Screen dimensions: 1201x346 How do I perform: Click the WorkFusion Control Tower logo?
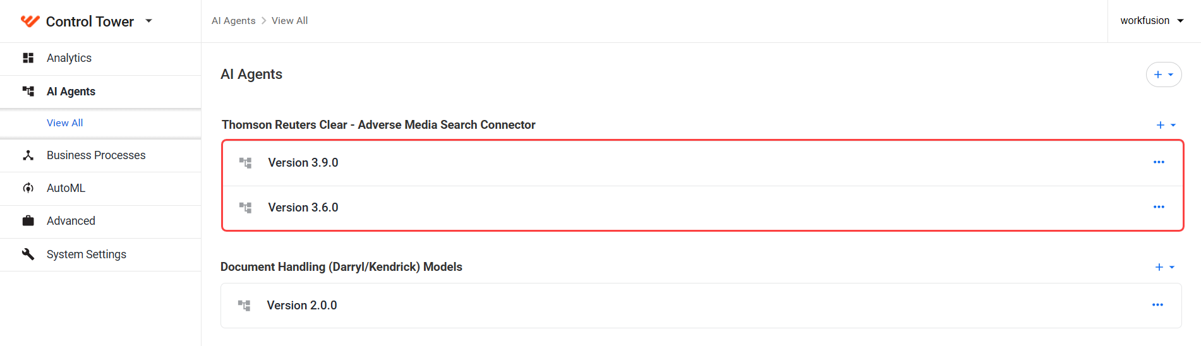[x=30, y=21]
